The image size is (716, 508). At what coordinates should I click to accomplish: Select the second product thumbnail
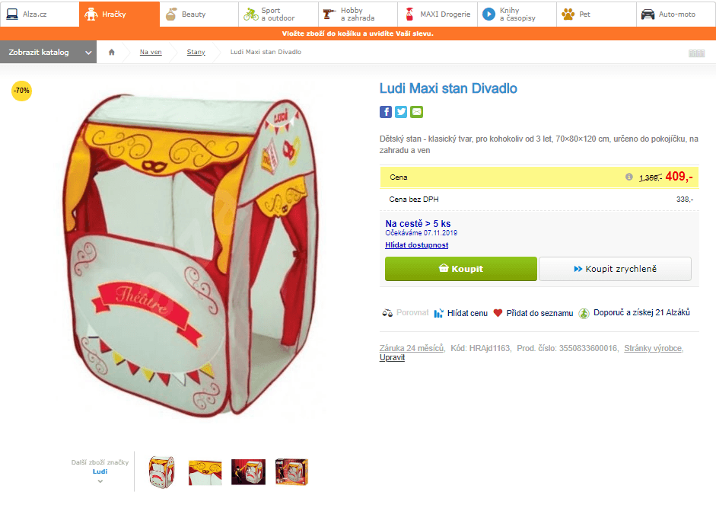205,472
